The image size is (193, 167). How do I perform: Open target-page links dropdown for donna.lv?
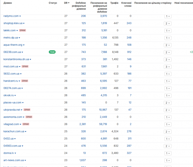(168, 153)
